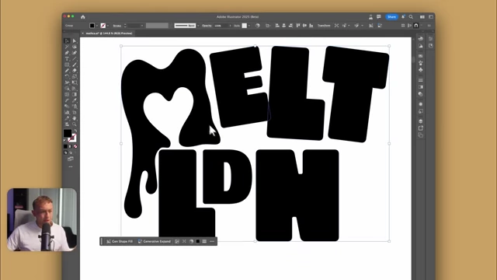The width and height of the screenshot is (497, 280).
Task: Select the Selection tool arrow
Action: point(67,41)
